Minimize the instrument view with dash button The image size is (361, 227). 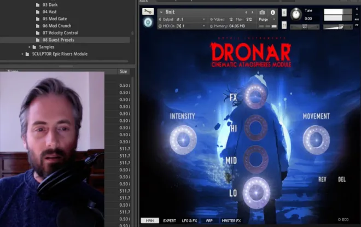(357, 14)
